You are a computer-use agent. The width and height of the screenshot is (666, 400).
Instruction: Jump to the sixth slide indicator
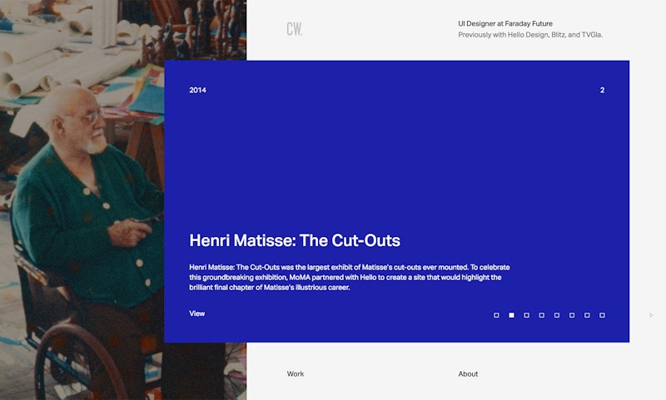click(x=572, y=315)
